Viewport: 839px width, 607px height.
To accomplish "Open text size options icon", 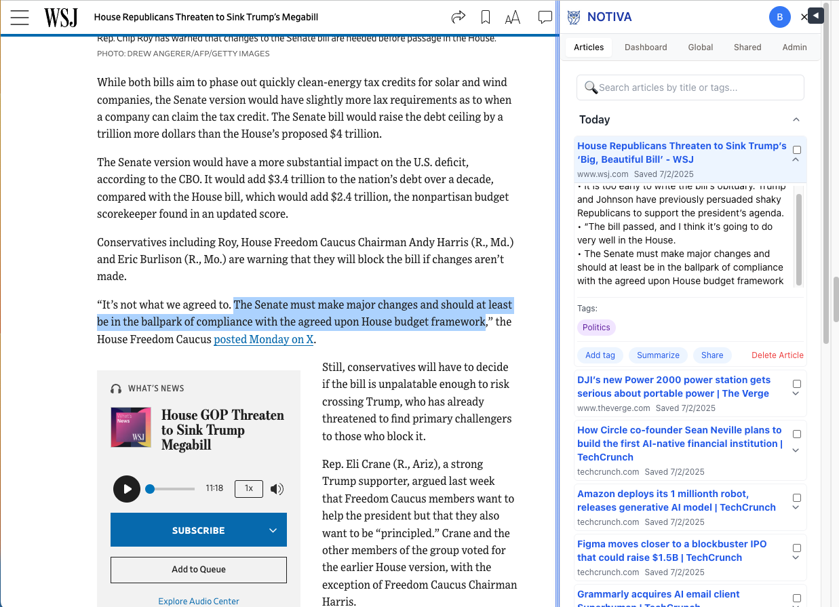I will coord(513,18).
